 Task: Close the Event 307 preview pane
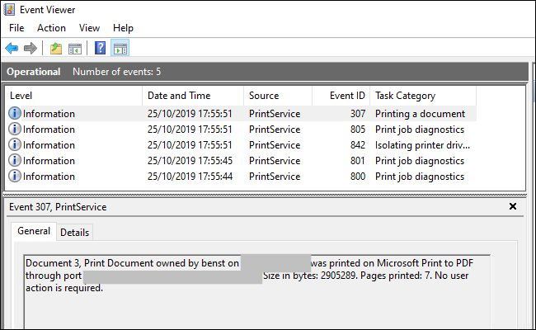[x=513, y=206]
